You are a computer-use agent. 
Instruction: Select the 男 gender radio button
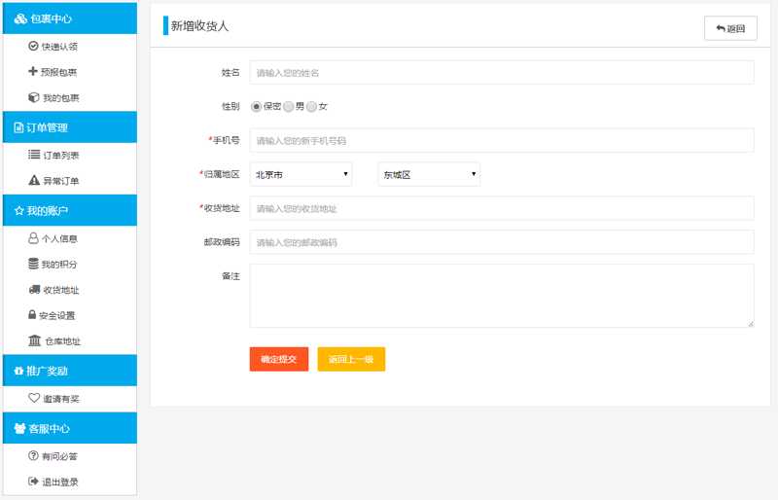point(288,107)
